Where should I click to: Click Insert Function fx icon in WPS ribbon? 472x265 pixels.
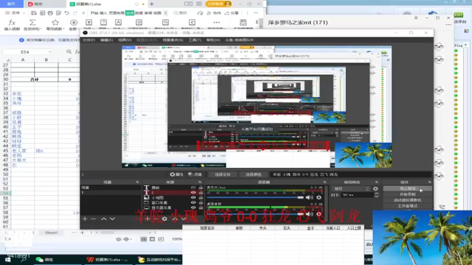(x=12, y=22)
